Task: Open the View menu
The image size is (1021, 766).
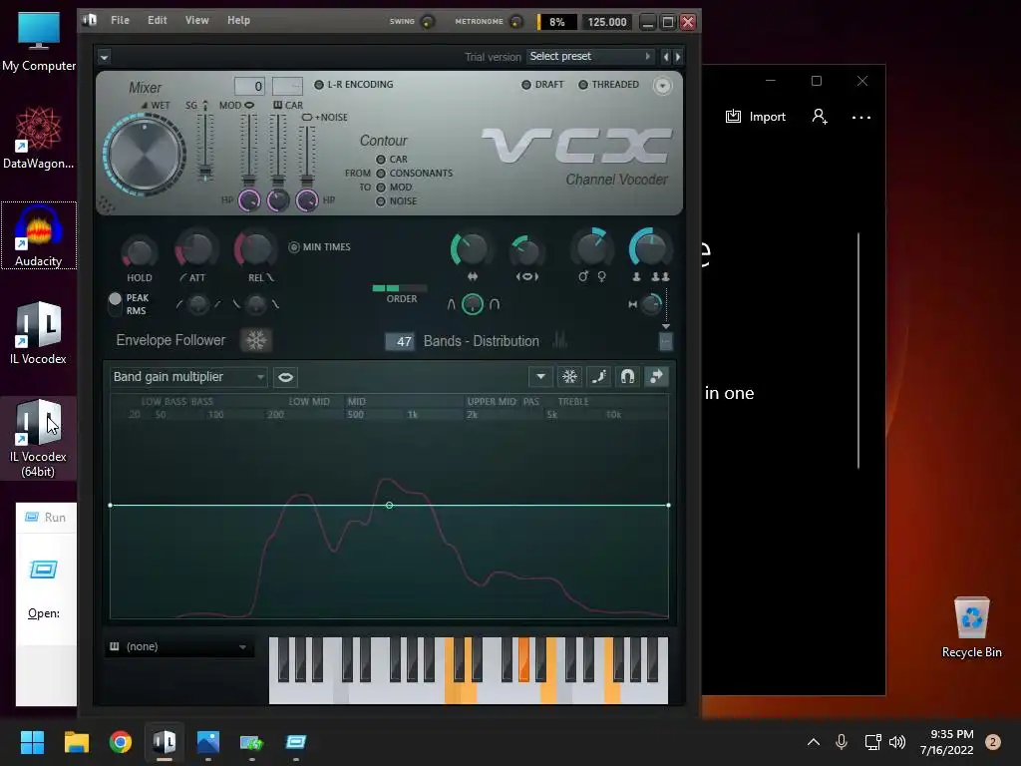Action: (x=196, y=20)
